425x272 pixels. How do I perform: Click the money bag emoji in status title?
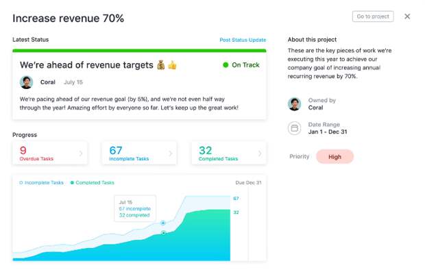(160, 65)
